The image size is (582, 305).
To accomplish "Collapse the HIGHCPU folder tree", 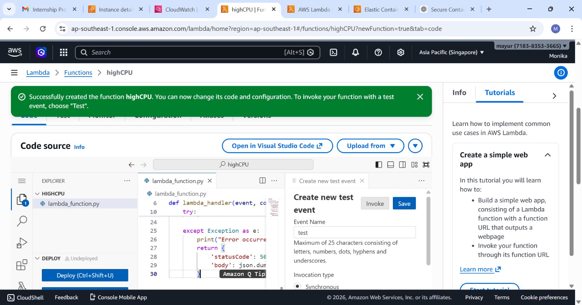I will (37, 194).
